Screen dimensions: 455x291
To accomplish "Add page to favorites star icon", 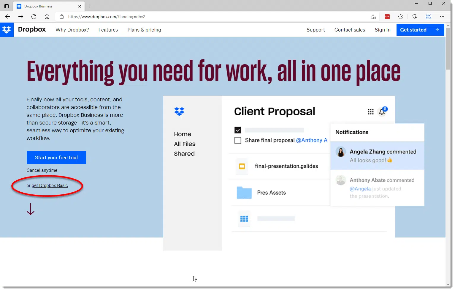I will (x=373, y=17).
